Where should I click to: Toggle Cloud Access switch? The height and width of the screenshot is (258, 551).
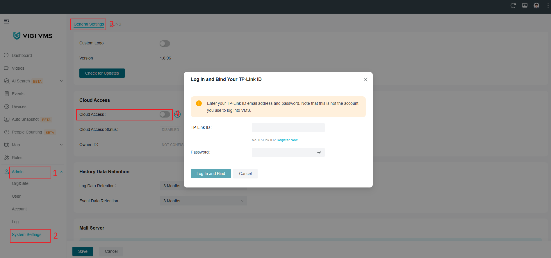165,114
